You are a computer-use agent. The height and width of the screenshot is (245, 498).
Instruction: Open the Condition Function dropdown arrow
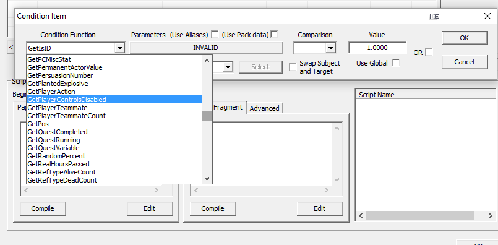point(119,48)
